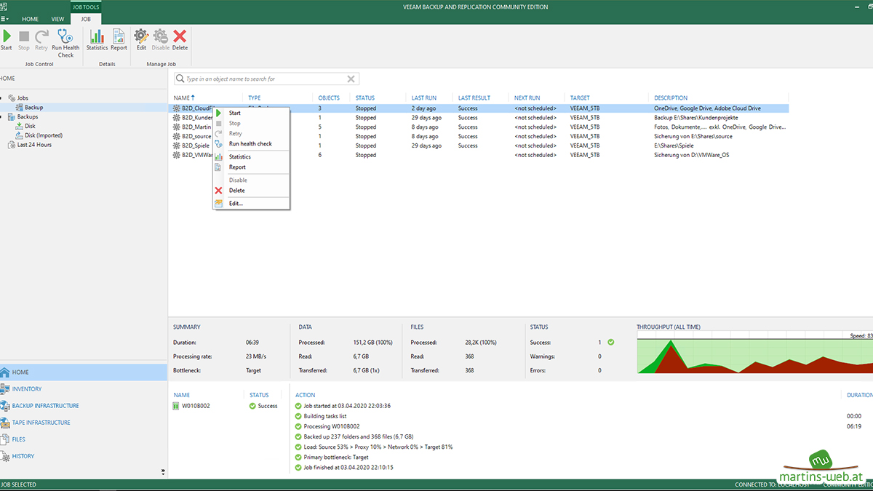The width and height of the screenshot is (873, 491).
Task: Click the gear icon beside B2D_Martin job
Action: [177, 127]
